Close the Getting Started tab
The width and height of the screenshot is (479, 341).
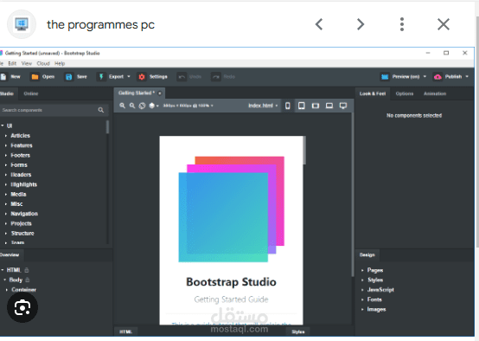[160, 93]
